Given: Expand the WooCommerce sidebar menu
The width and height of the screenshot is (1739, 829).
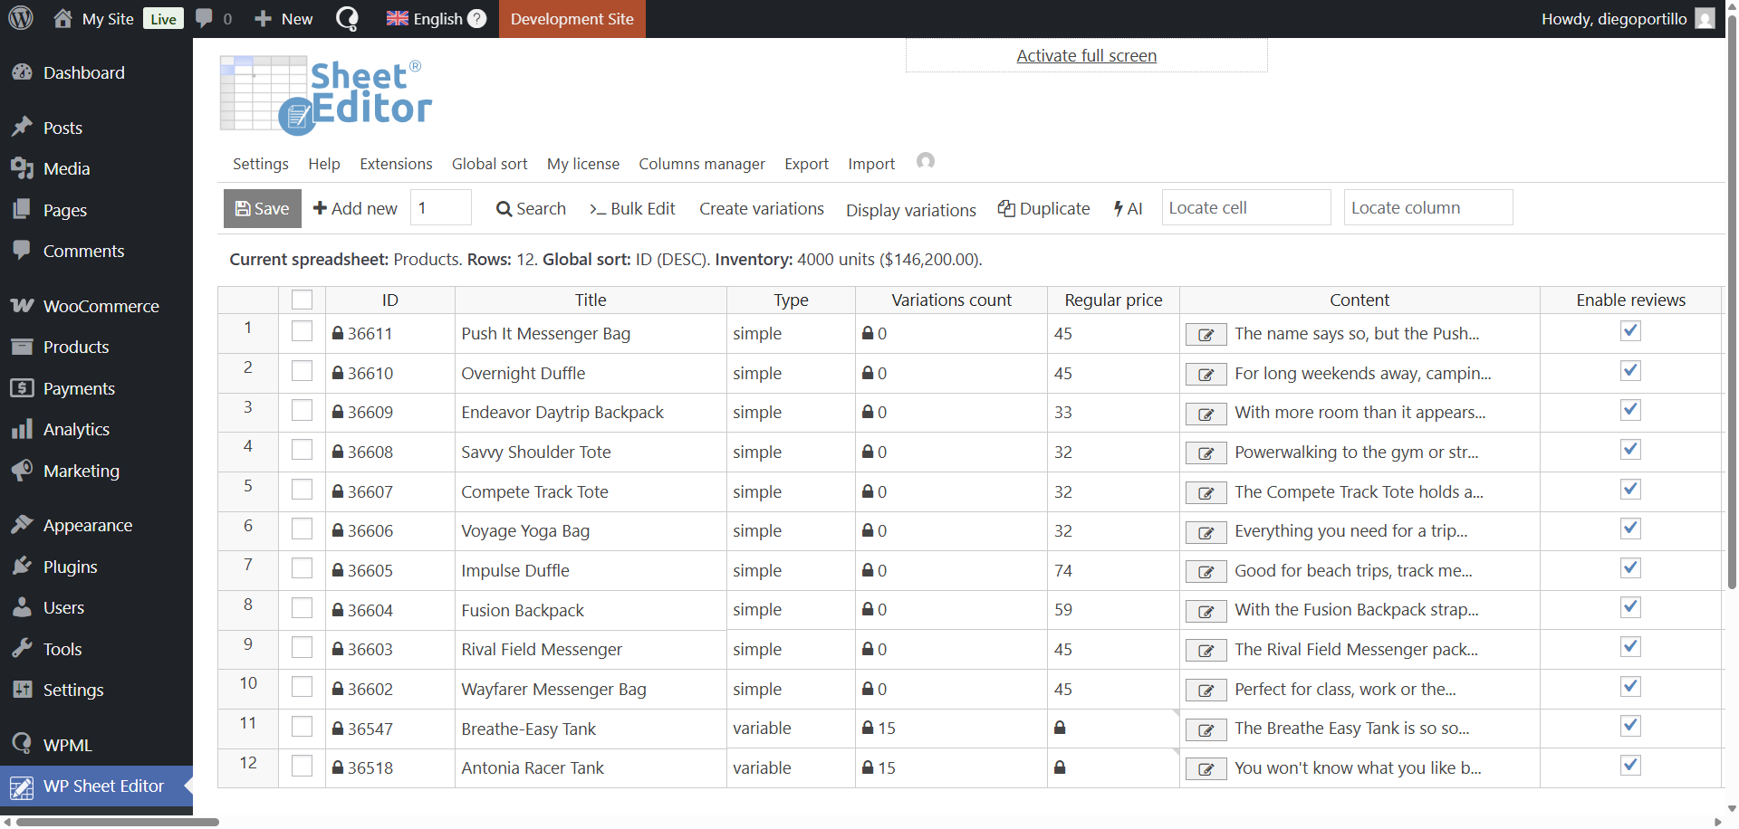Looking at the screenshot, I should coord(101,306).
